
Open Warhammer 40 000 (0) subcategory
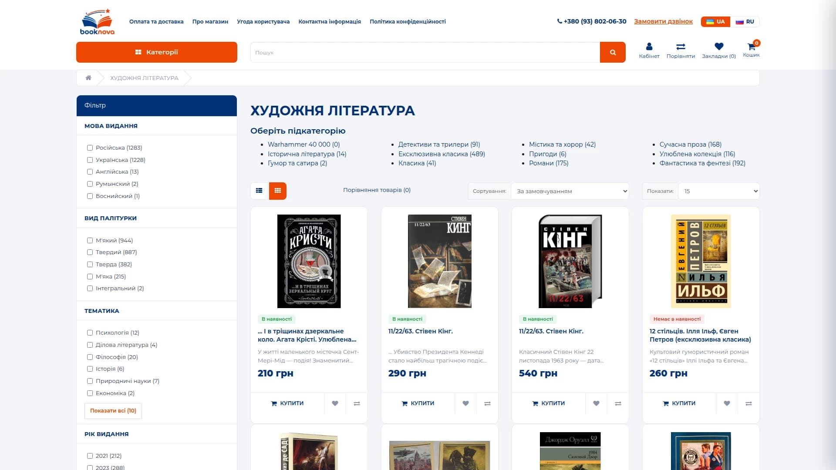tap(303, 144)
